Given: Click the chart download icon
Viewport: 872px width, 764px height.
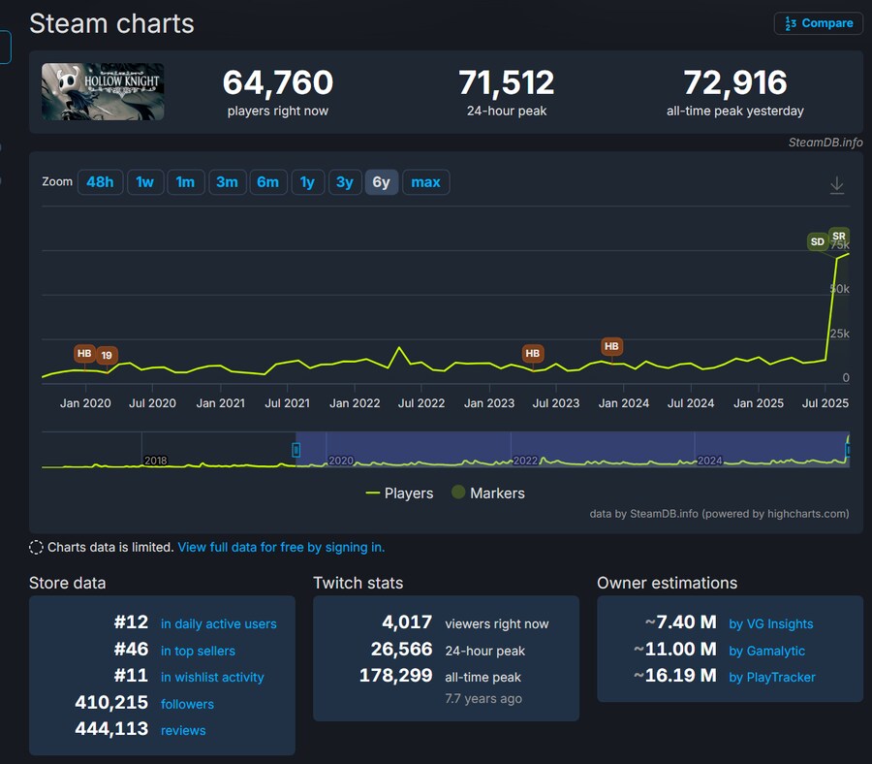Looking at the screenshot, I should coord(837,185).
